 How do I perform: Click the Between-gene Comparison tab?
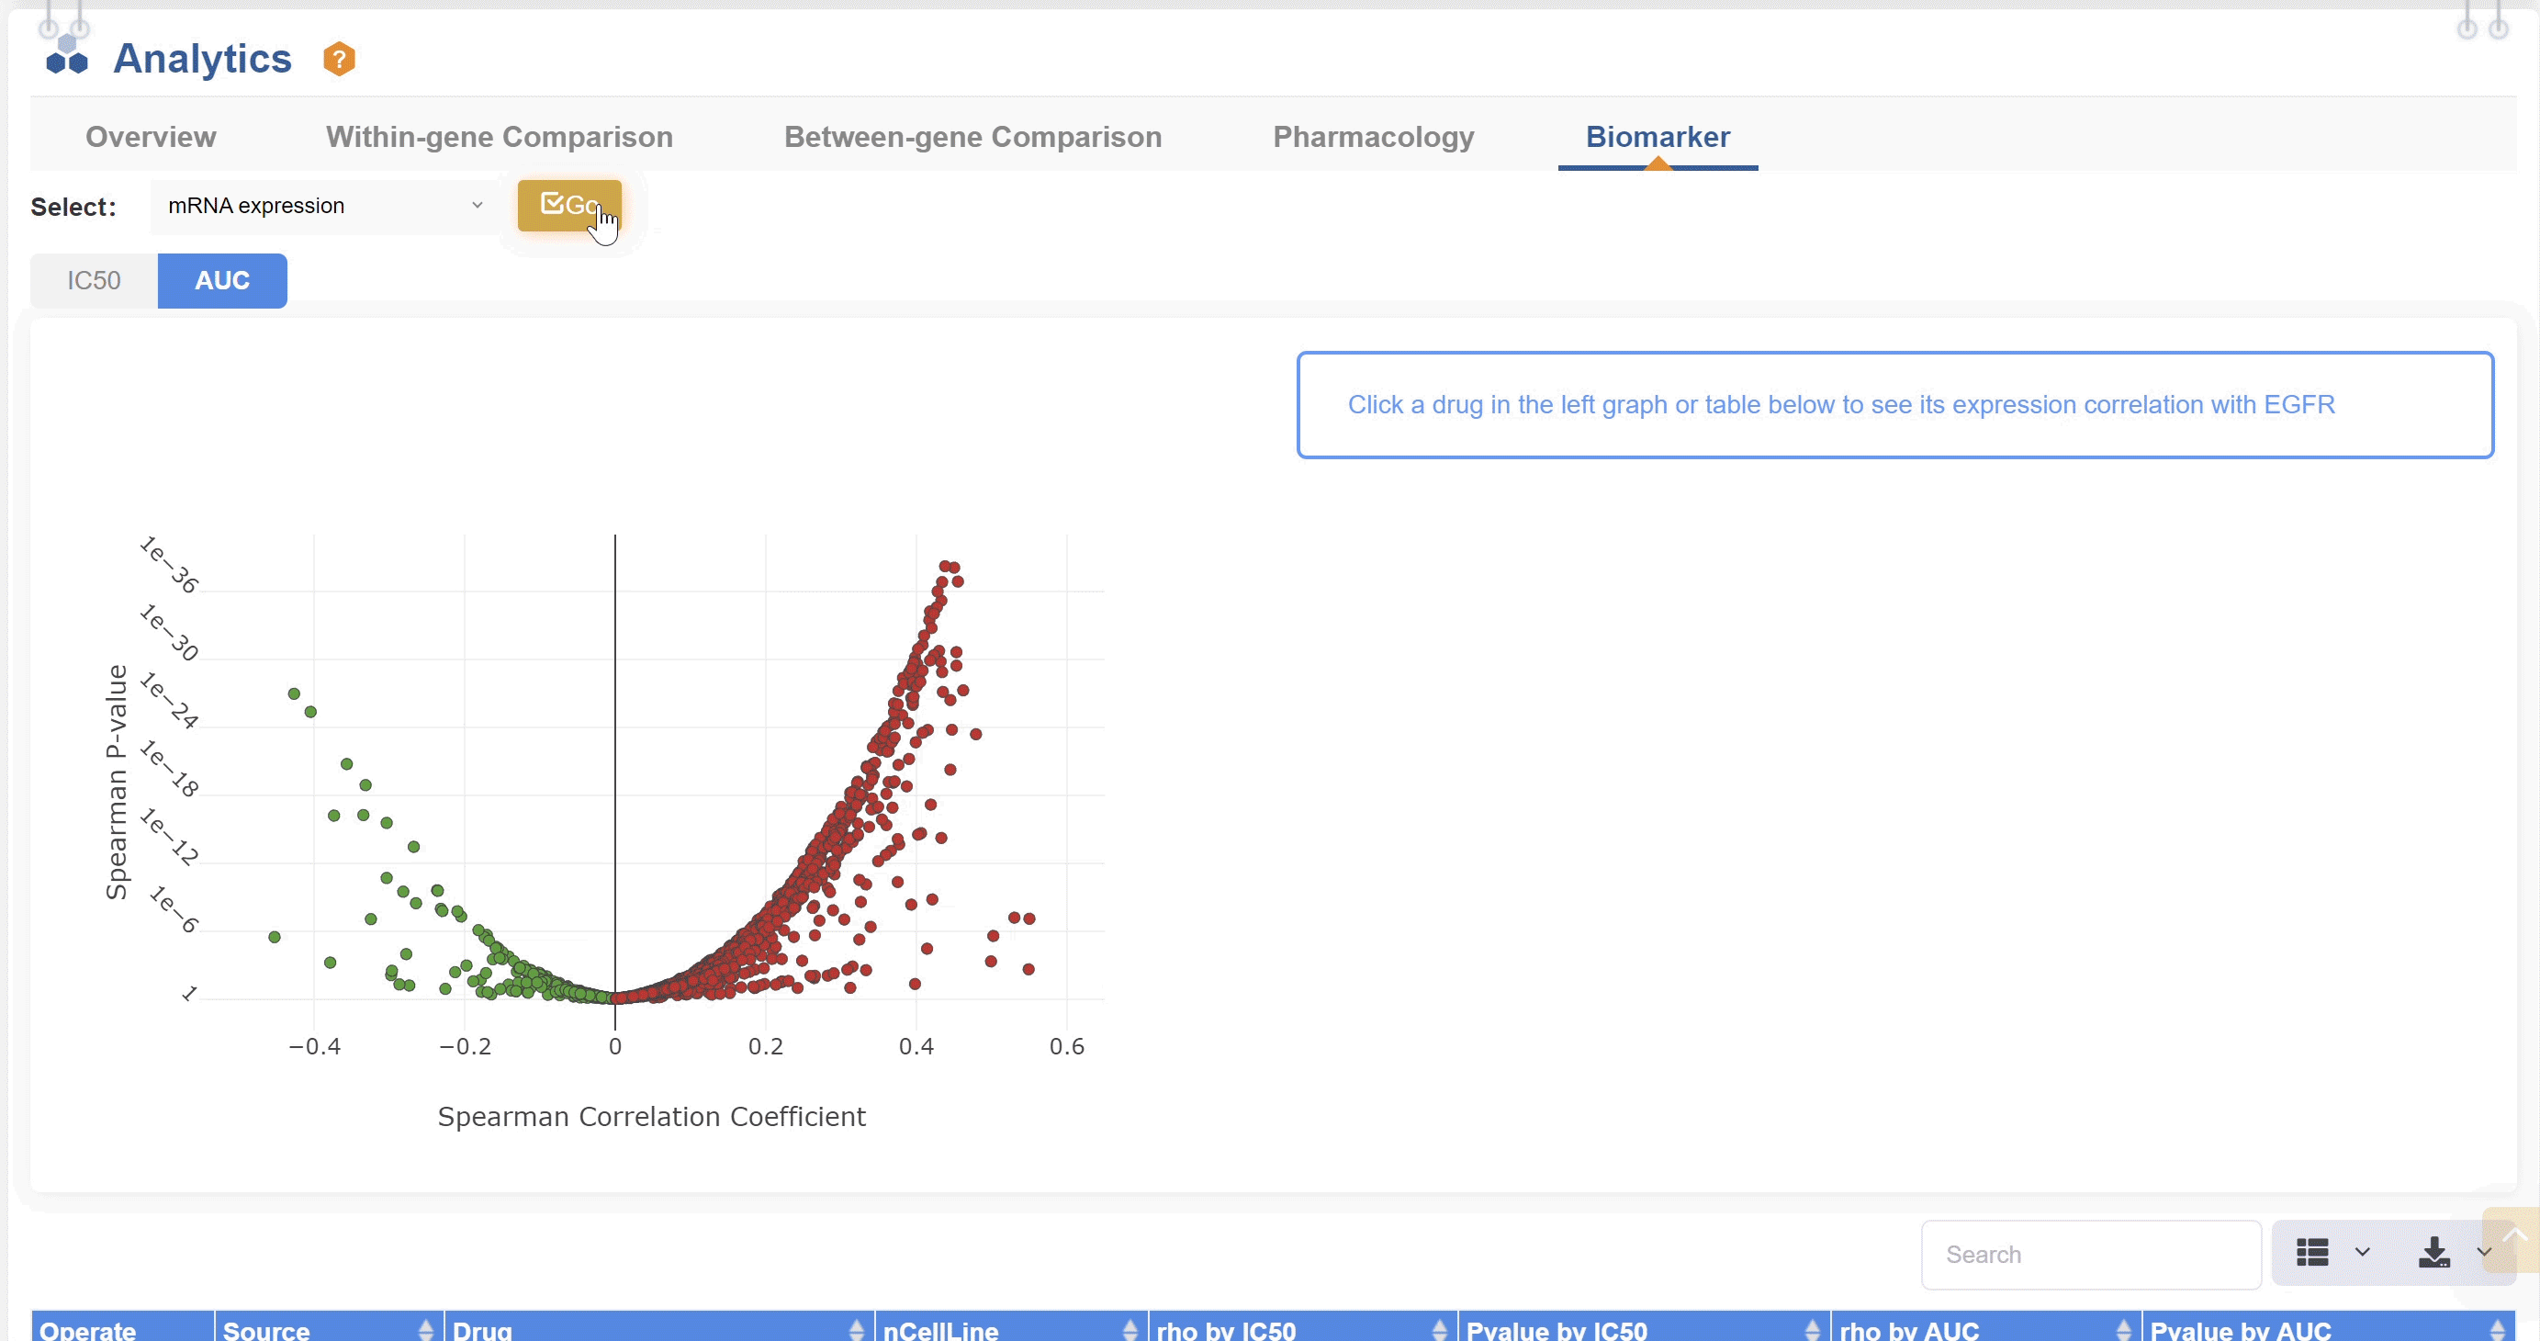point(972,137)
